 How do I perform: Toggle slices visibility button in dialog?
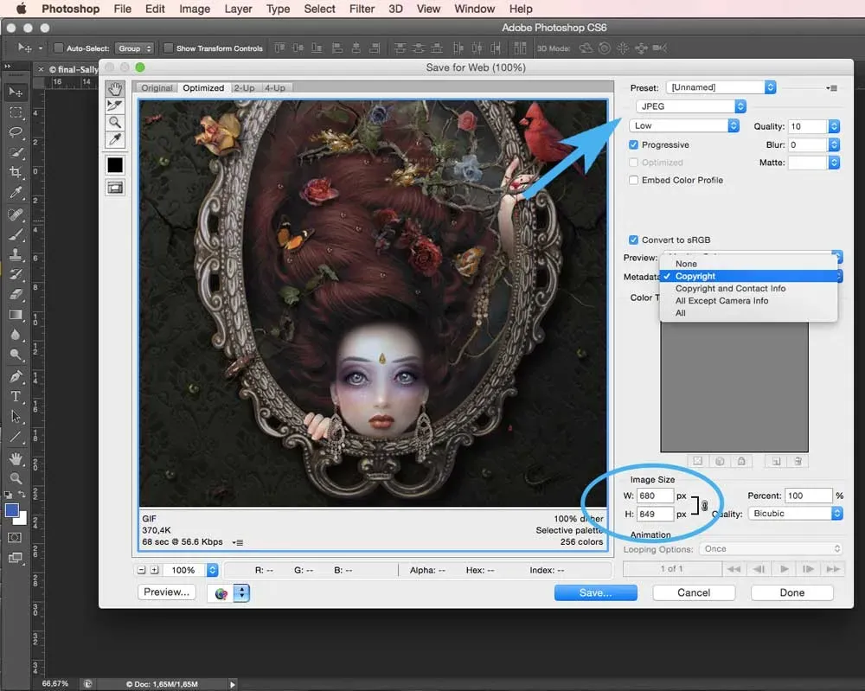(115, 187)
